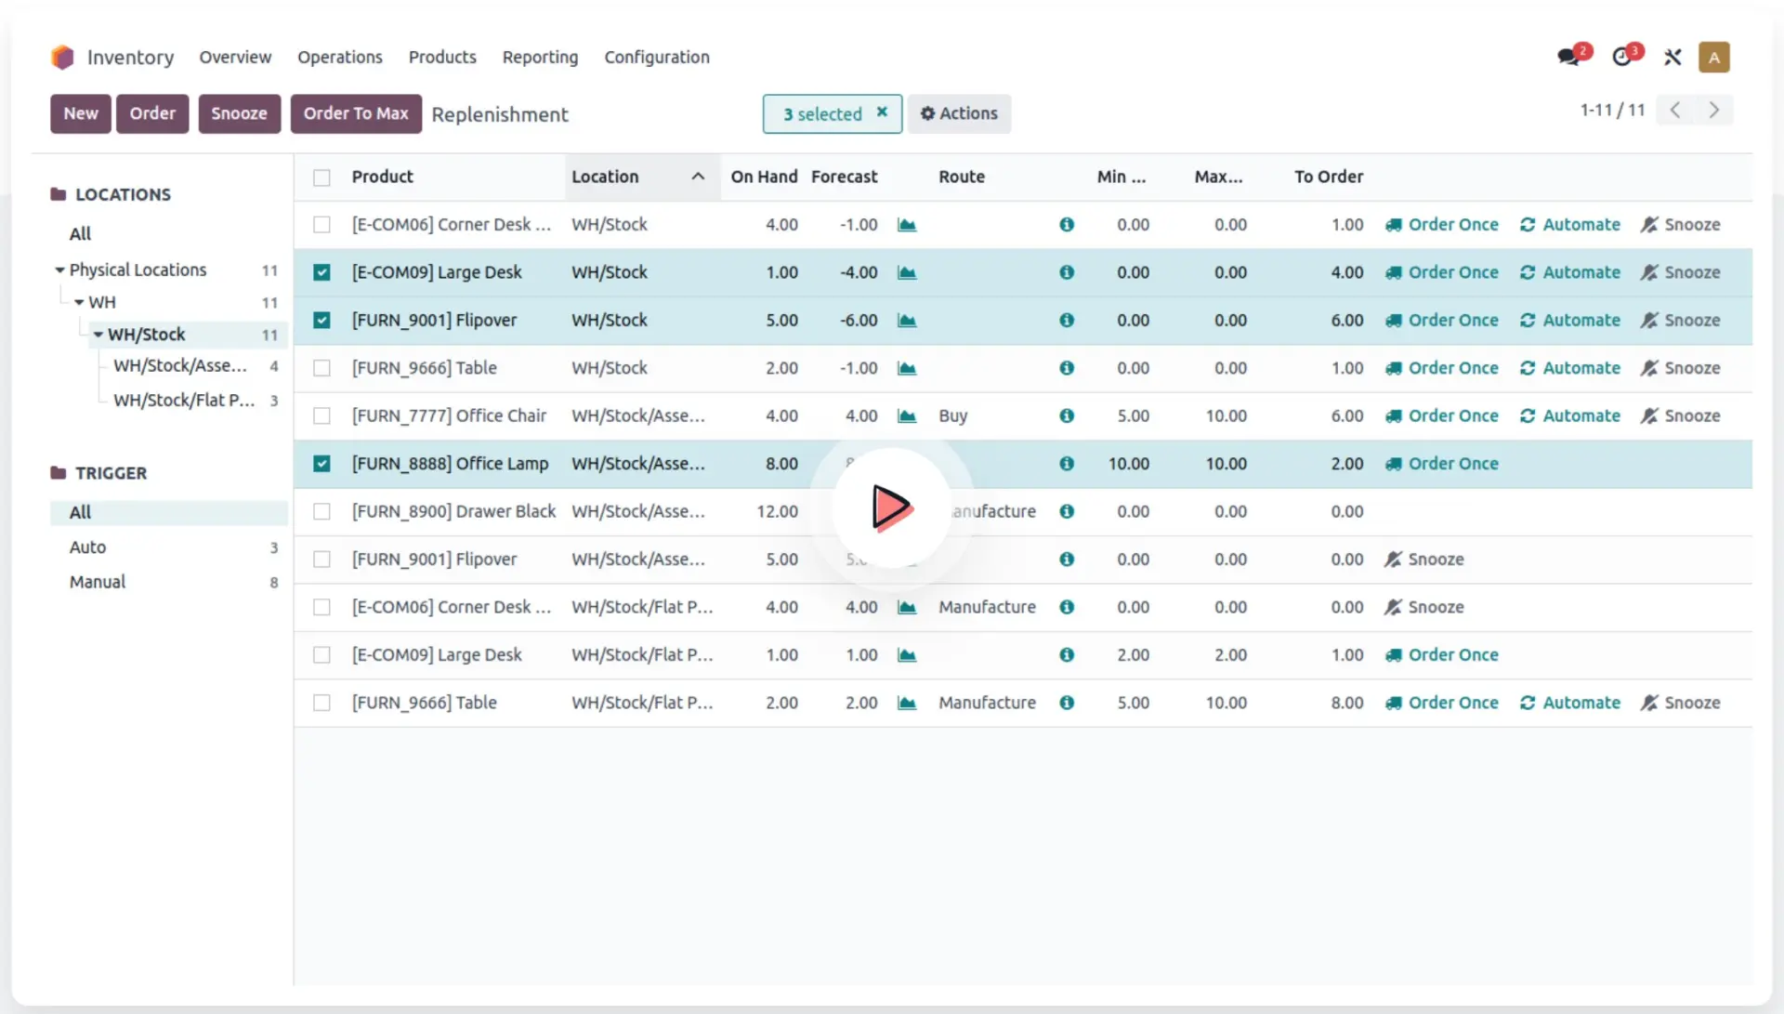Open the messages chat icon
Screen dimensions: 1784x1014
click(x=1569, y=58)
